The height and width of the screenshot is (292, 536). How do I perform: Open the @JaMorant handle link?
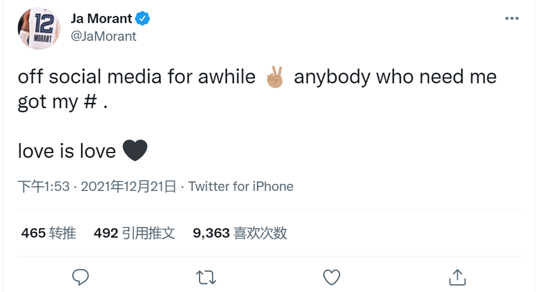pos(104,36)
